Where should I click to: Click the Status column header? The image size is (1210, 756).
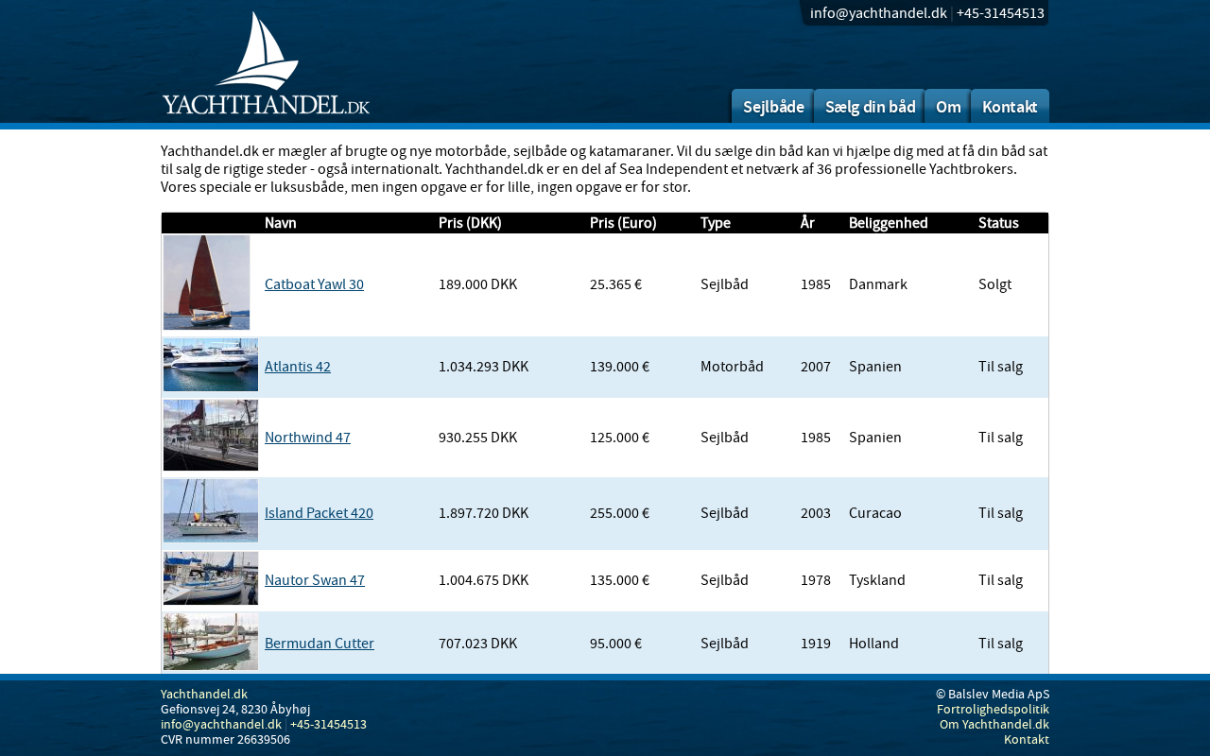click(x=998, y=223)
